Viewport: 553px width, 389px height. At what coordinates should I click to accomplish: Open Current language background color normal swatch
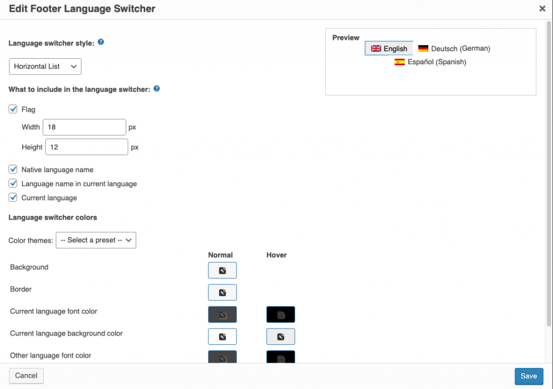(222, 336)
